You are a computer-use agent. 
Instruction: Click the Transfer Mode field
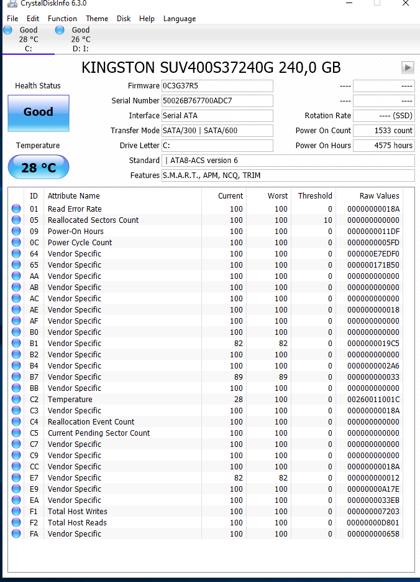[x=217, y=130]
